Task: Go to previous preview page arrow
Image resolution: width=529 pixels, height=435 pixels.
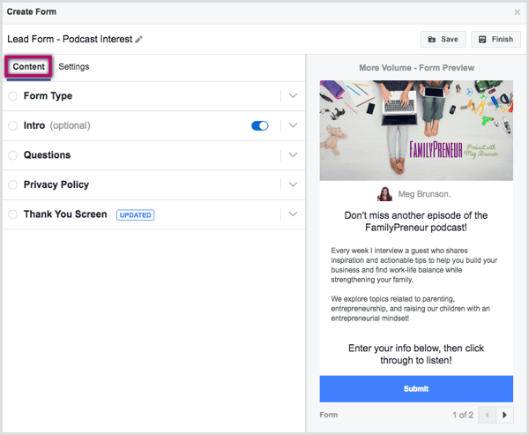Action: tap(487, 415)
